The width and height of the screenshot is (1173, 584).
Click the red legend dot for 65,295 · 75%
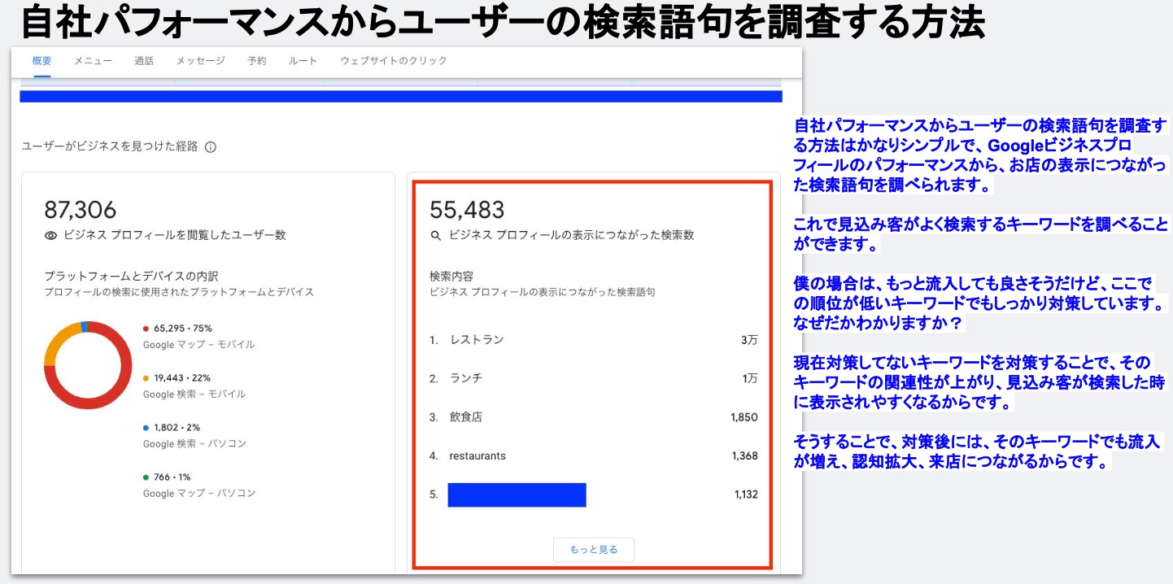coord(146,329)
